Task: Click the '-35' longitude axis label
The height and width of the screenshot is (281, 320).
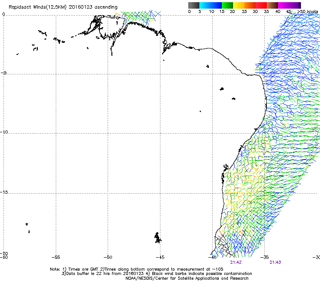Action: (265, 257)
